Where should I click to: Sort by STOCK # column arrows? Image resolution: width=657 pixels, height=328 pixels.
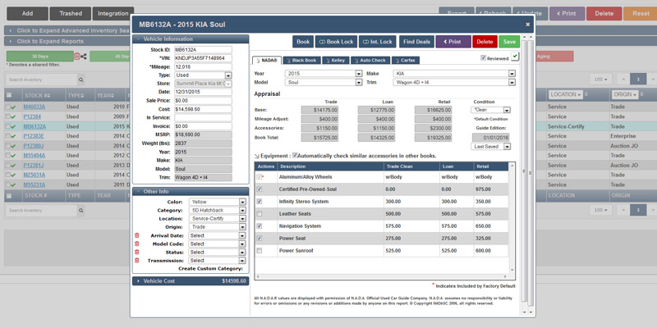pos(49,96)
